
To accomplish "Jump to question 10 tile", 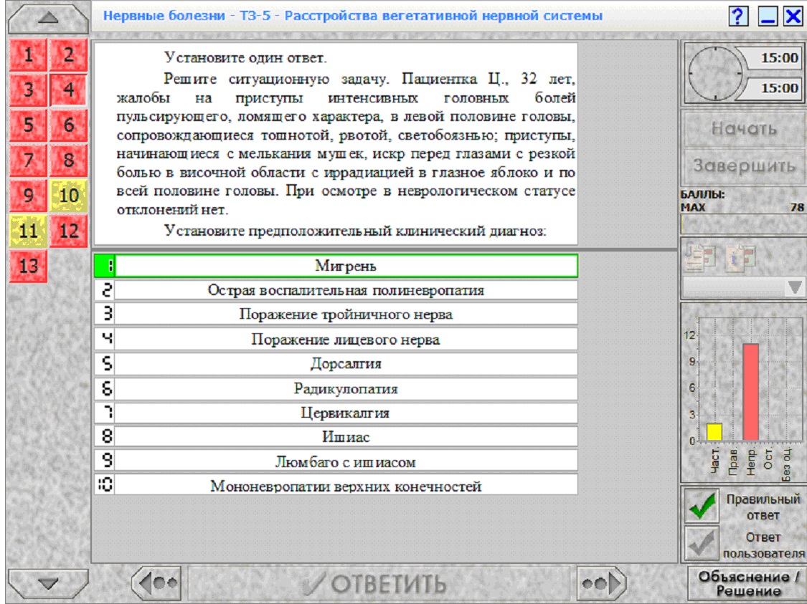I will point(68,196).
